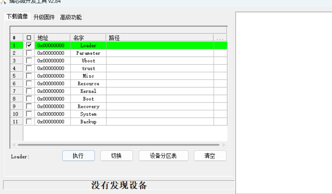
Task: Select the address cell of Boot row
Action: point(52,99)
